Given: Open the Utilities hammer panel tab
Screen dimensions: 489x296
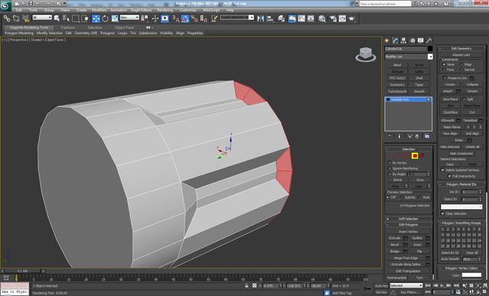Looking at the screenshot, I should [x=429, y=40].
